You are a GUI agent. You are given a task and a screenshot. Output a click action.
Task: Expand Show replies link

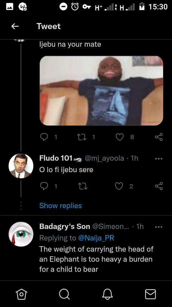pos(61,206)
